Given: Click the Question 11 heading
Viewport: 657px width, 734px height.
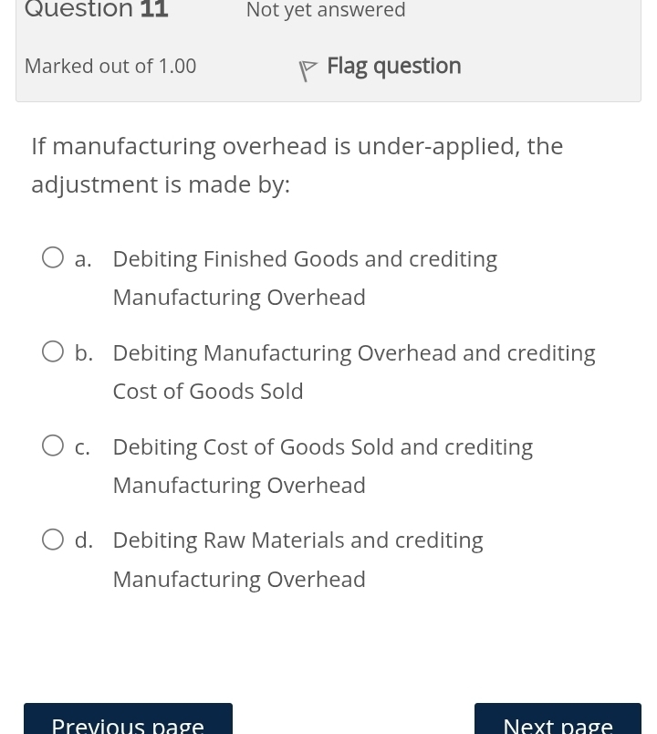Looking at the screenshot, I should pyautogui.click(x=96, y=11).
